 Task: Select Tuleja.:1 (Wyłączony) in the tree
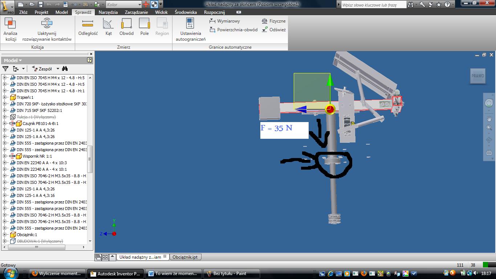click(32, 117)
